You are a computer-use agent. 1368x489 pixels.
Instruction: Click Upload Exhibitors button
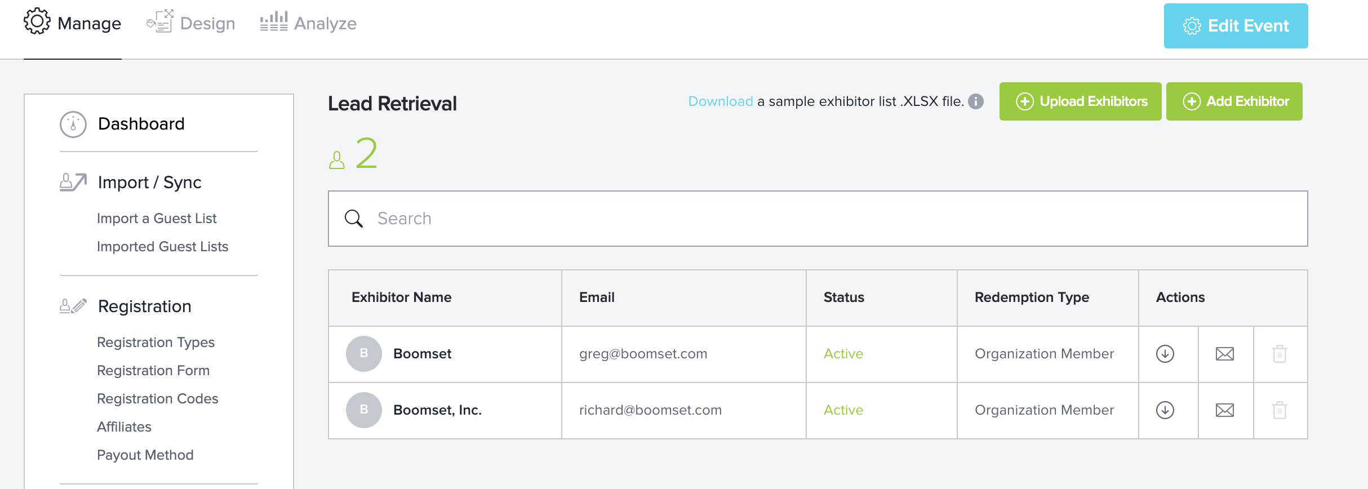pyautogui.click(x=1080, y=101)
